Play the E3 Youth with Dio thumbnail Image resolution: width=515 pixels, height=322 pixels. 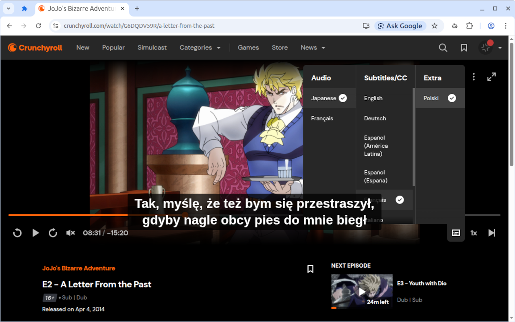(x=362, y=291)
